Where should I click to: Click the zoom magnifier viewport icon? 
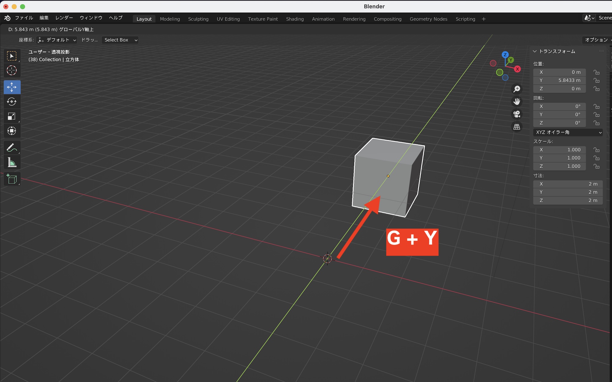pos(517,89)
